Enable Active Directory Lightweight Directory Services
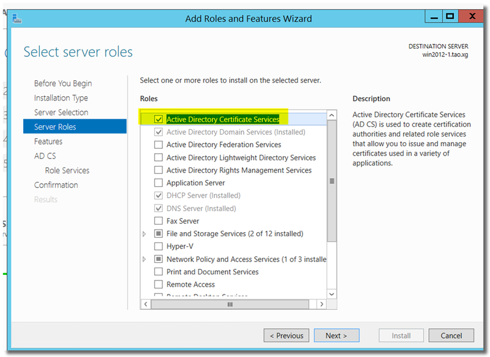Viewport: 490px width, 357px height. tap(159, 157)
